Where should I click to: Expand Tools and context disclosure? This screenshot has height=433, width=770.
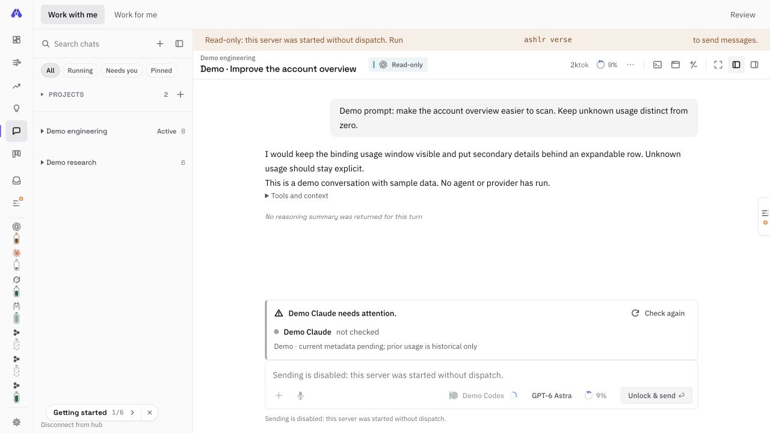297,195
